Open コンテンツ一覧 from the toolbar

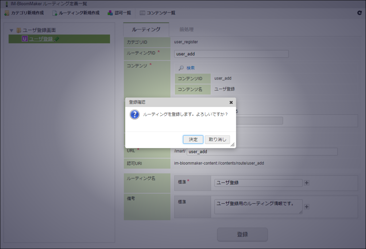[x=158, y=13]
